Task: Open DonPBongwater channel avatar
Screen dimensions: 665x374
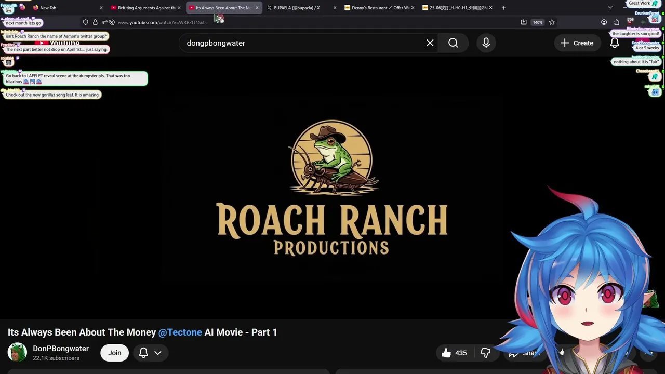Action: pos(17,353)
